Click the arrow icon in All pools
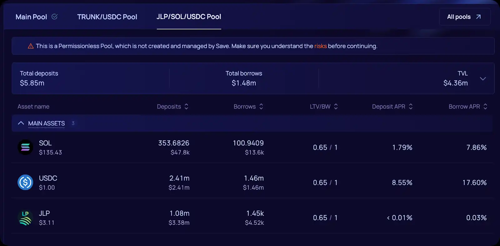 click(x=478, y=17)
